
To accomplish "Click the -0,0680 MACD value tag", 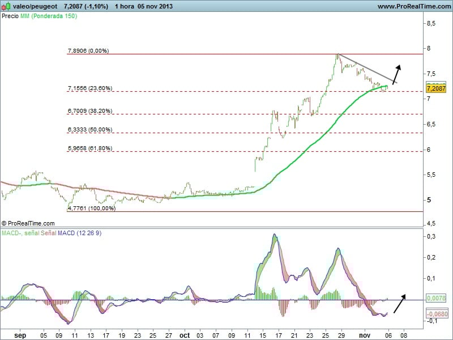I will pyautogui.click(x=437, y=314).
